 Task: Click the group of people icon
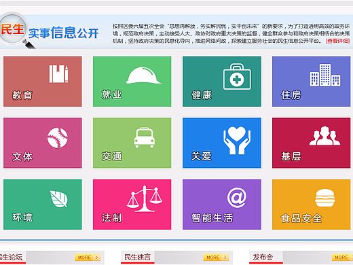(324, 135)
